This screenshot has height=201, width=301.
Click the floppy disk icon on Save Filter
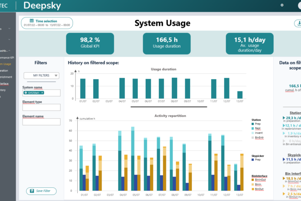[32, 191]
